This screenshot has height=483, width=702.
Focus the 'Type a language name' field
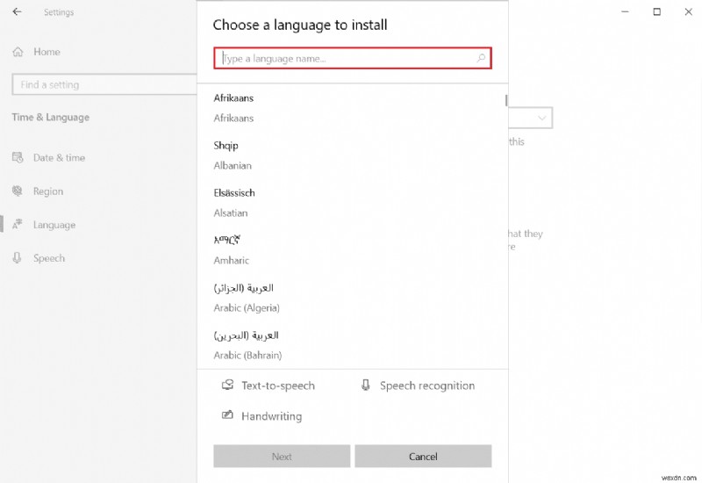347,59
